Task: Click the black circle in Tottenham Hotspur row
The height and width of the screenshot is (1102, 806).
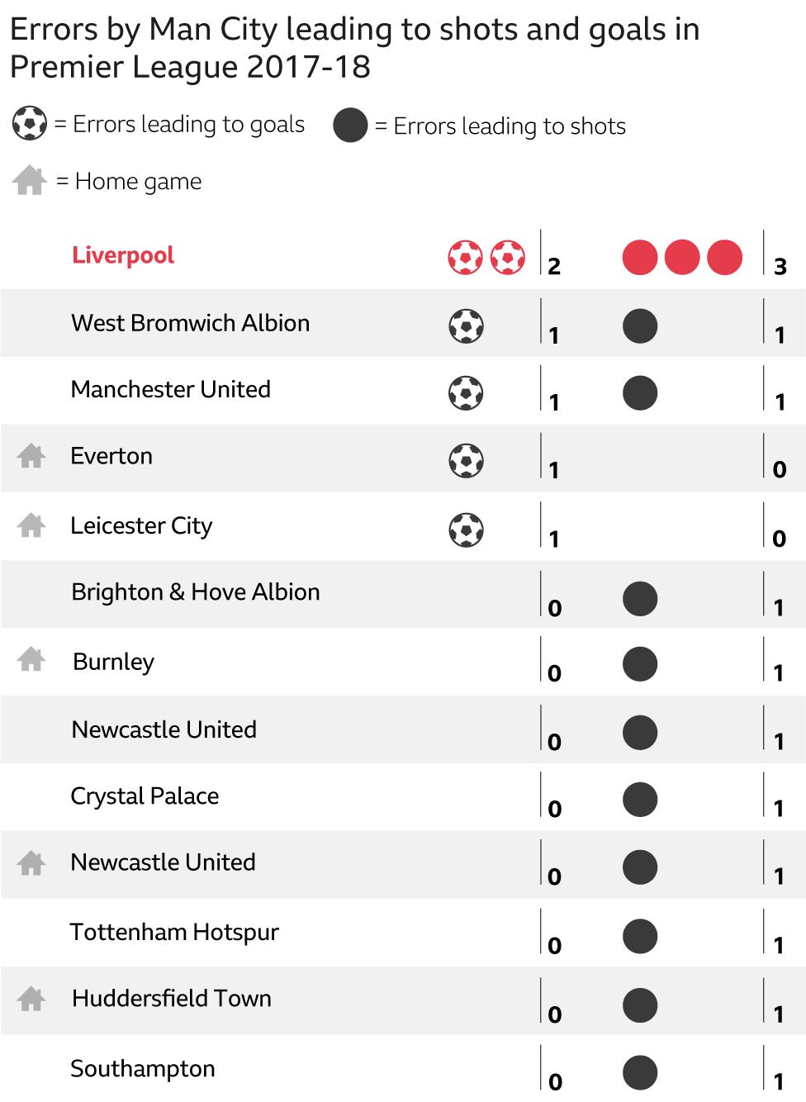Action: coord(640,937)
